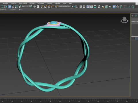Click the icon right of the dotted grid
Screen dimensions: 138x103
point(129,7)
